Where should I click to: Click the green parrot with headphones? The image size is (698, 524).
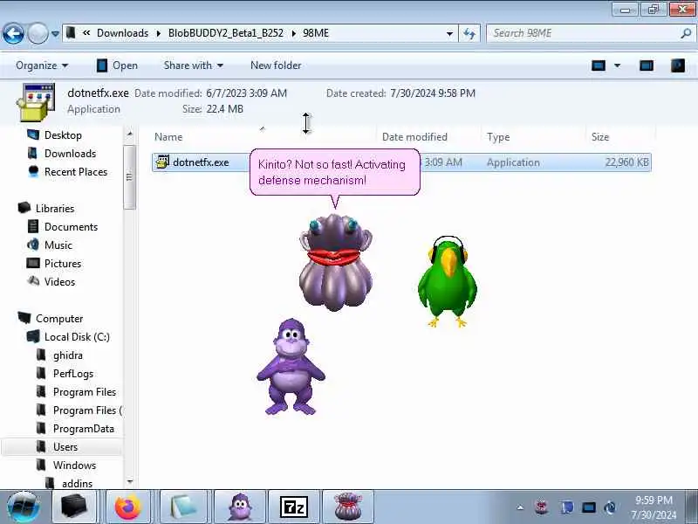(x=448, y=281)
